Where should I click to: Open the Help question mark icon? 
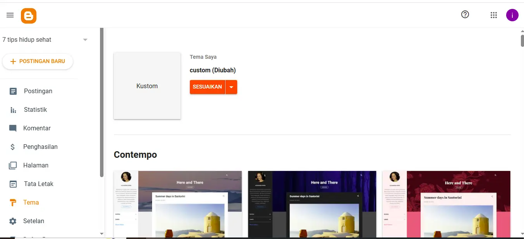point(465,15)
